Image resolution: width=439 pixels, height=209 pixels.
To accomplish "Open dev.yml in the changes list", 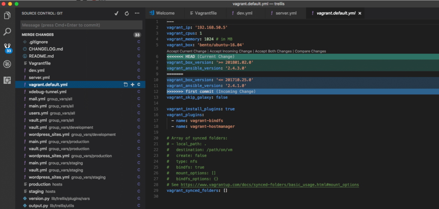I will click(x=80, y=71).
